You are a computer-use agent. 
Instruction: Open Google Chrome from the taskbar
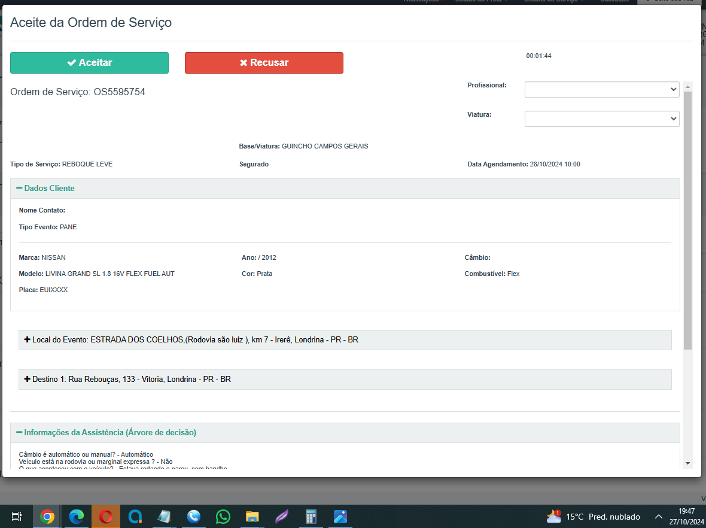tap(47, 517)
